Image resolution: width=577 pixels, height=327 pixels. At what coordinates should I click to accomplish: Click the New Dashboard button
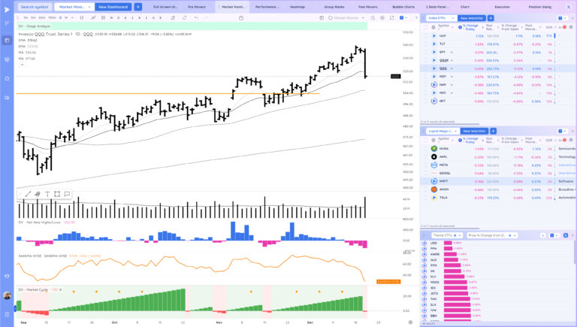pyautogui.click(x=113, y=7)
